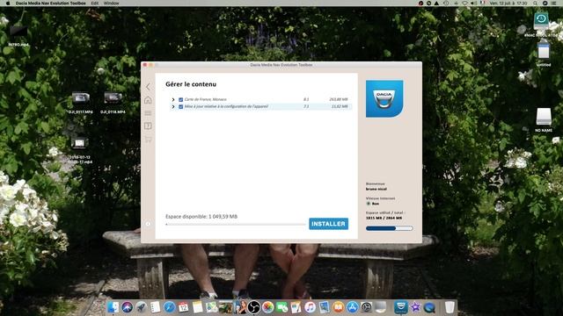Open iBooks from the Dock

click(x=338, y=307)
